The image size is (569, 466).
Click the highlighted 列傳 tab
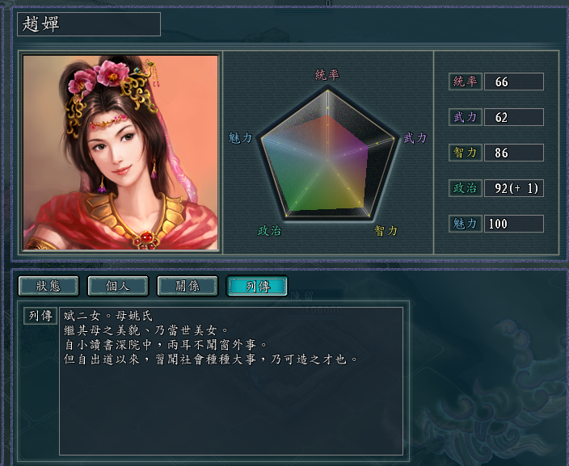click(257, 286)
